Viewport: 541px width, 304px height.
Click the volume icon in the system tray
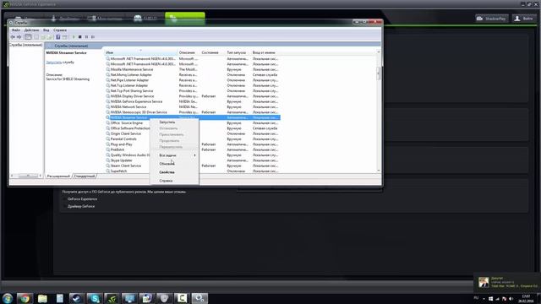pos(511,299)
